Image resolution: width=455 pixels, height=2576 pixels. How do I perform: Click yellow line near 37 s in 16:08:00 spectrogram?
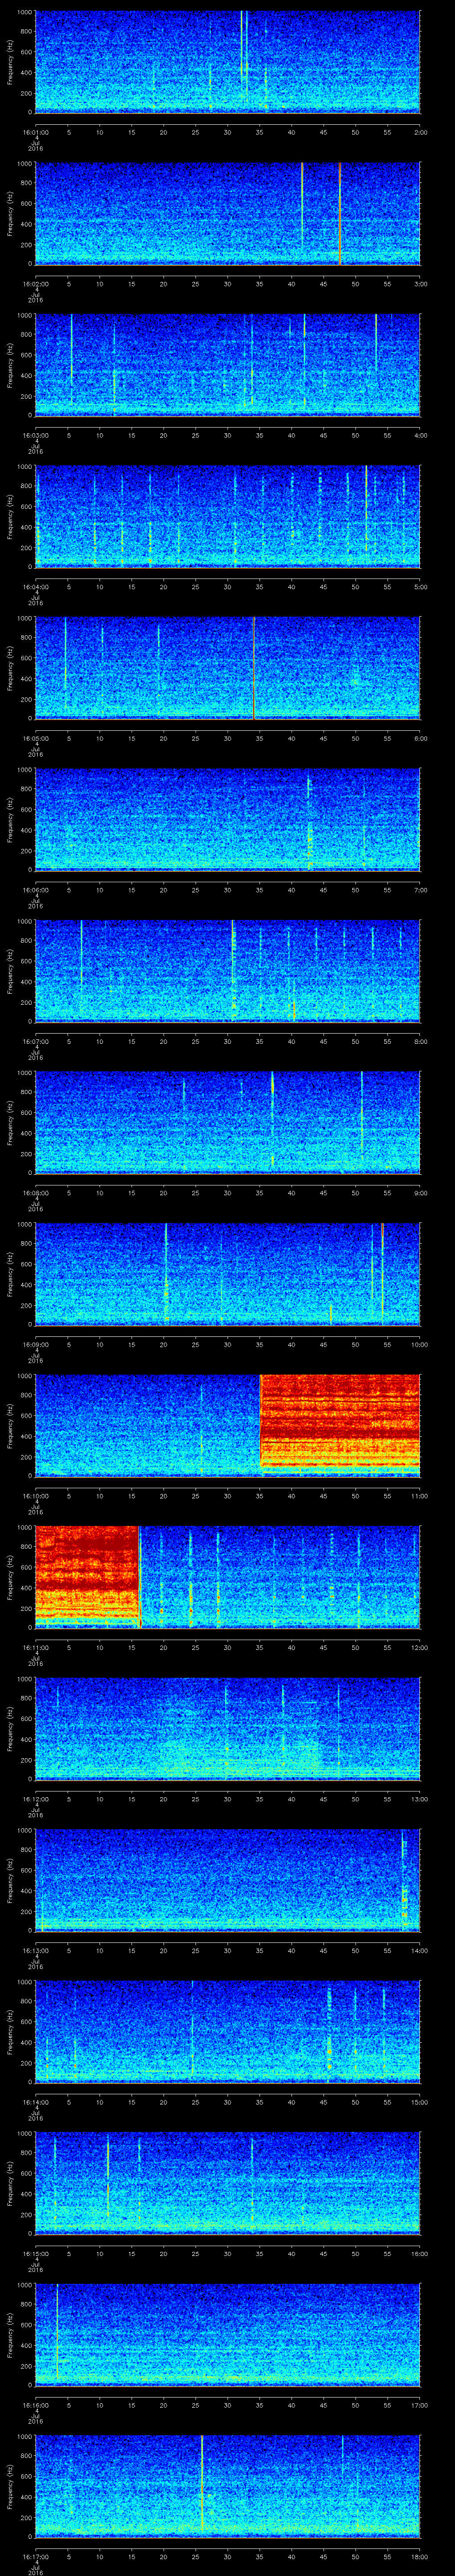coord(272,1118)
